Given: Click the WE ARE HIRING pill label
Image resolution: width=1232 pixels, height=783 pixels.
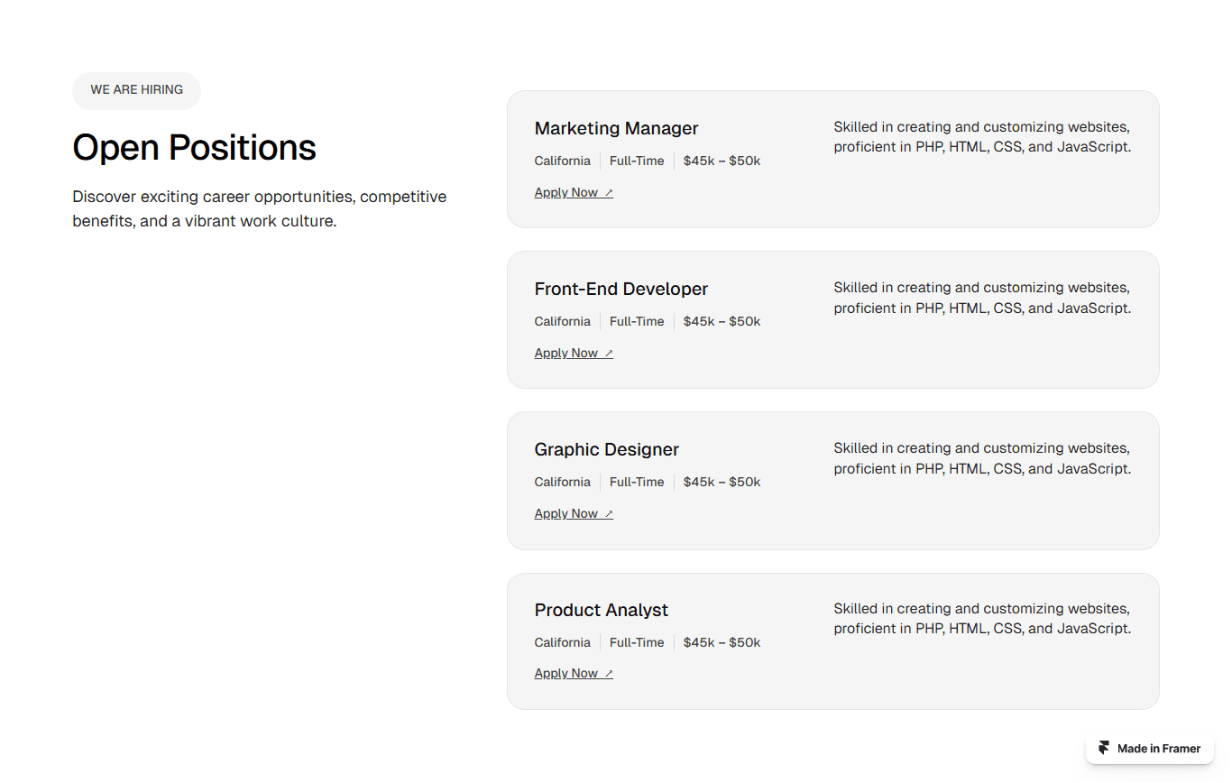Looking at the screenshot, I should (136, 90).
